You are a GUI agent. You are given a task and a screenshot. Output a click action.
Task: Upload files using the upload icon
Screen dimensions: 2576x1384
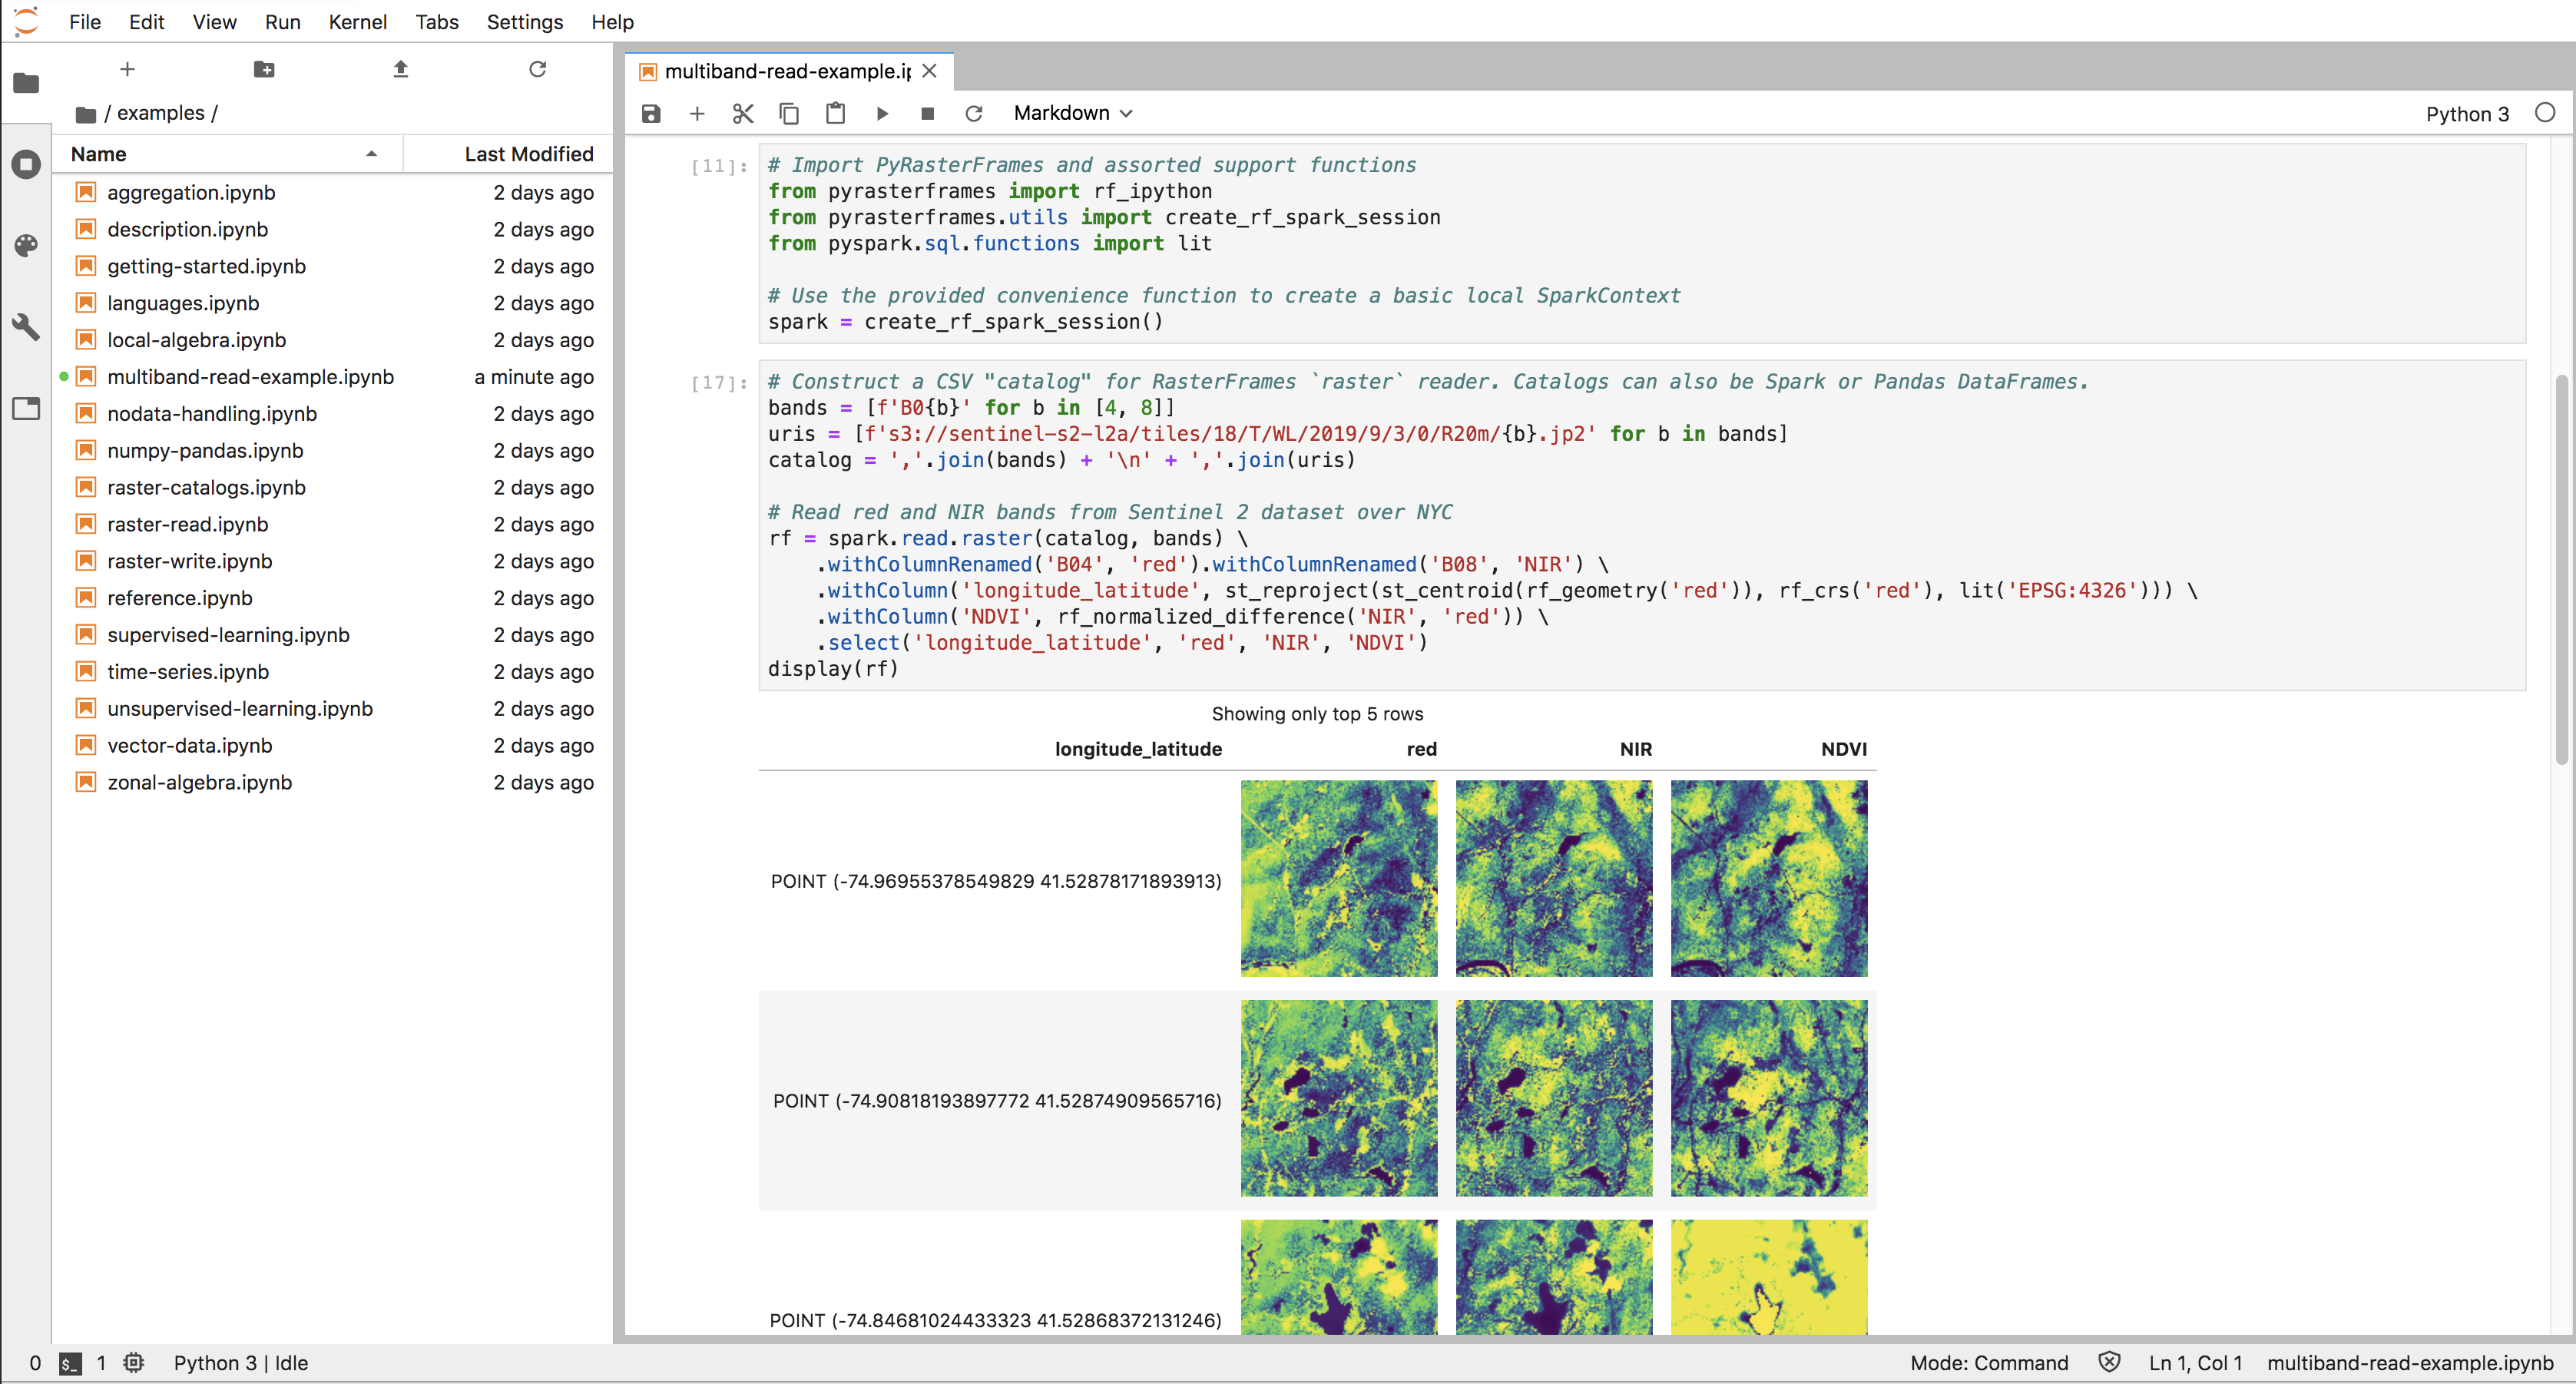tap(400, 69)
